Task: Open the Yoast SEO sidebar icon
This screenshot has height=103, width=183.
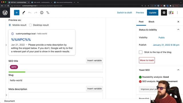Action: pos(171,13)
